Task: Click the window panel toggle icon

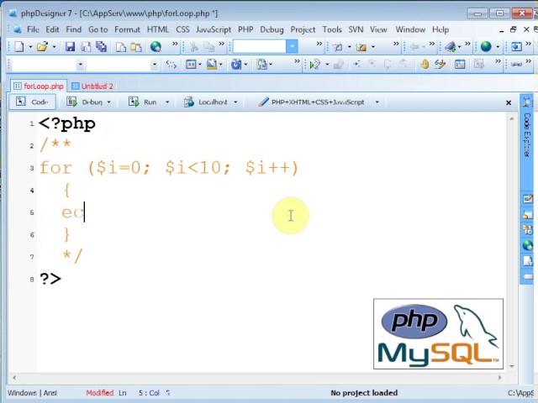Action: 516,46
